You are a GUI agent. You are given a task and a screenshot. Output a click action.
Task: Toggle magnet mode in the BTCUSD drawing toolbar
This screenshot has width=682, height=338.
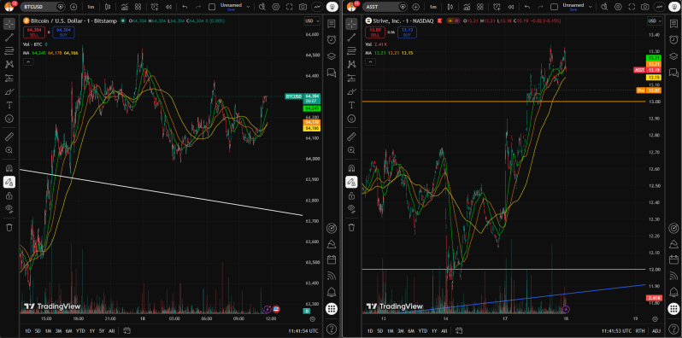tap(9, 168)
